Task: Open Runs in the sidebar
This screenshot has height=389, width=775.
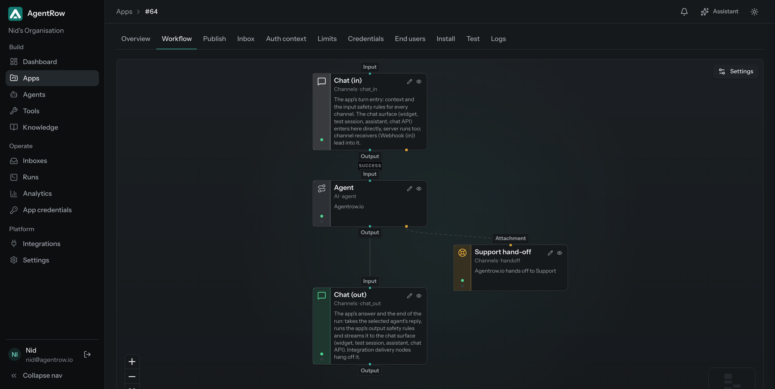Action: pos(52,177)
